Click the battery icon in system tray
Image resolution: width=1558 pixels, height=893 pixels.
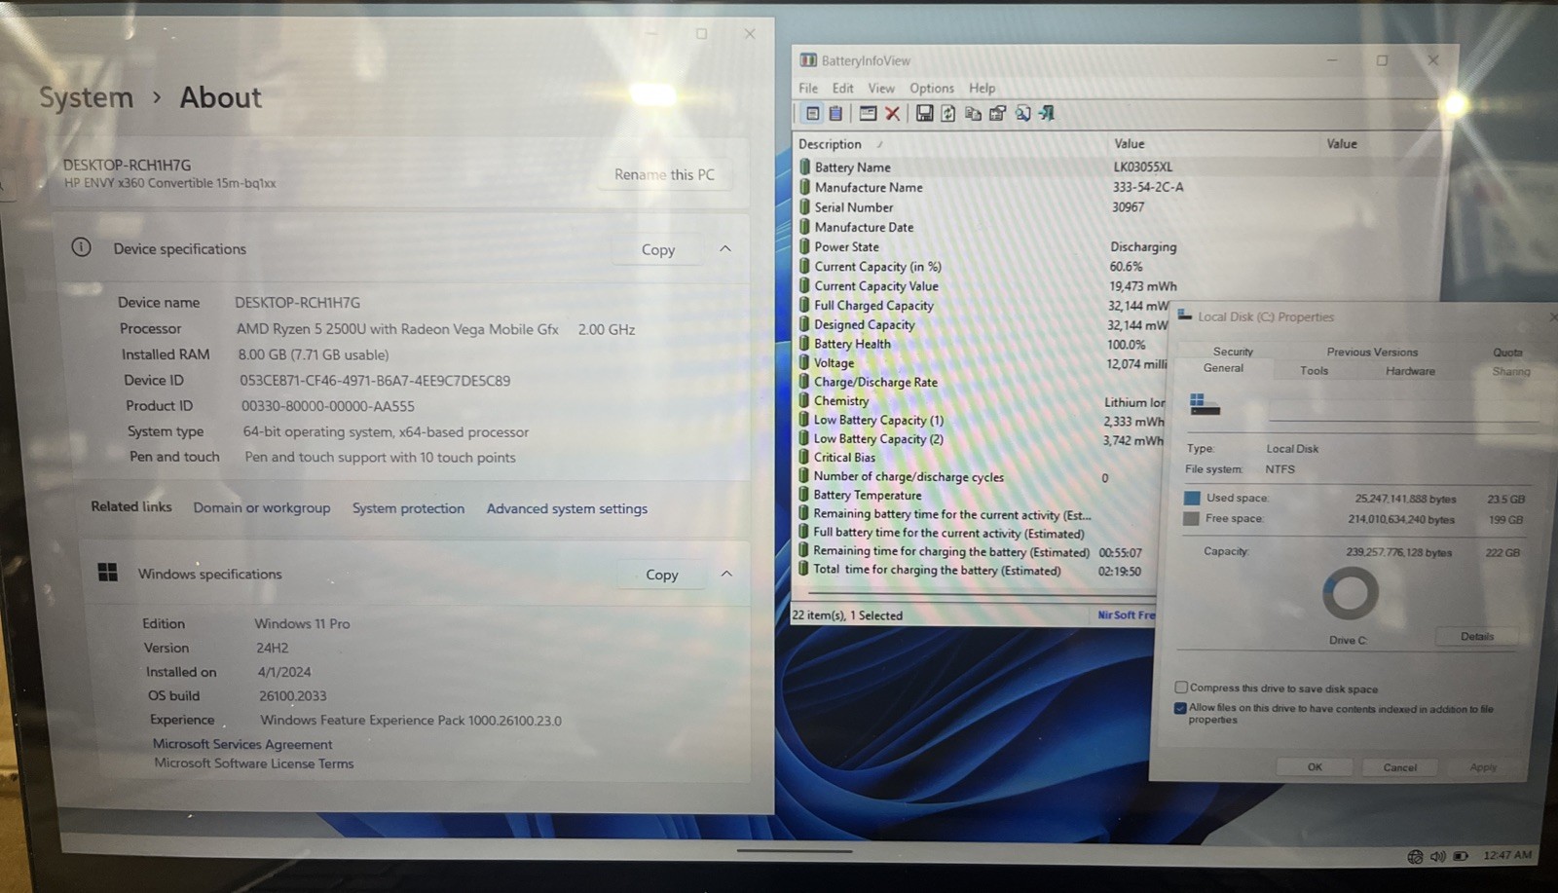pyautogui.click(x=1461, y=856)
